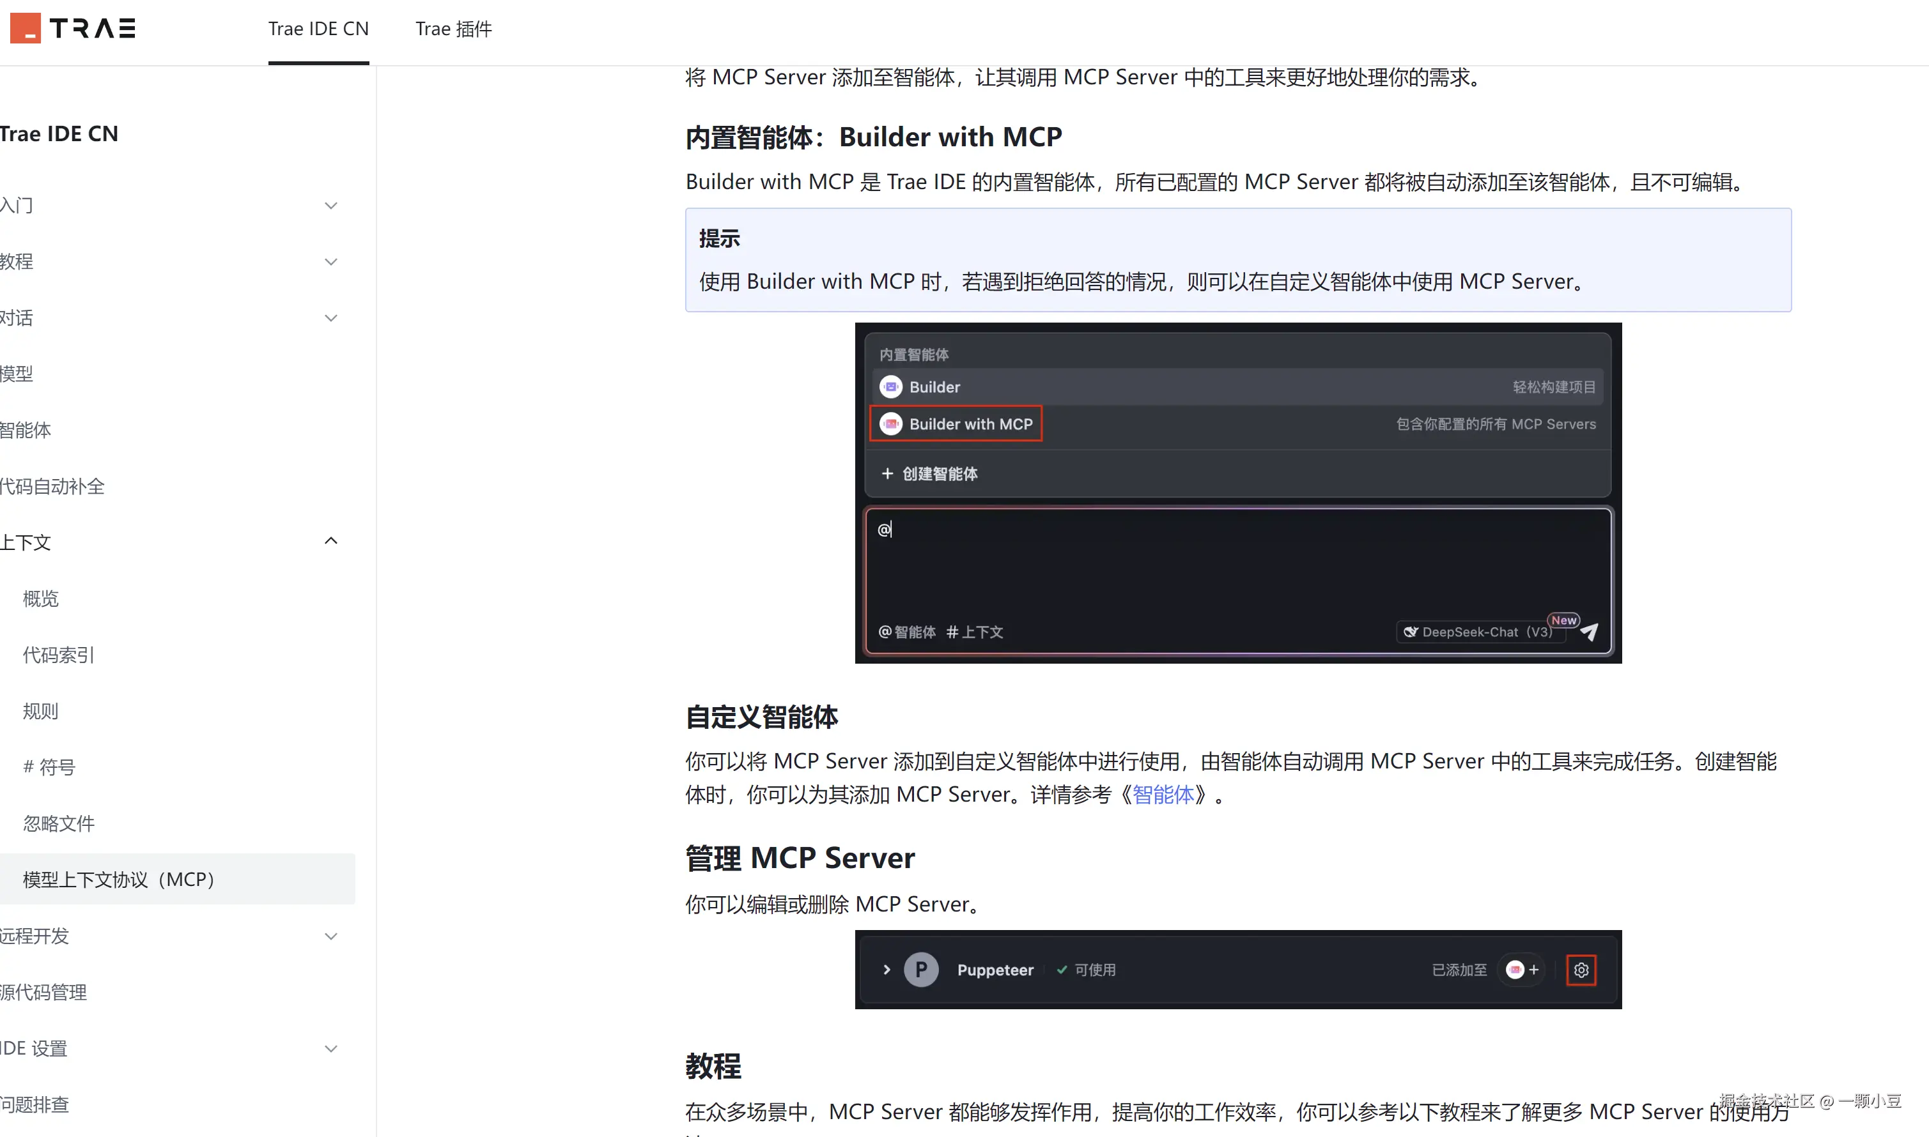1929x1137 pixels.
Task: Click the send paper-plane icon
Action: click(1590, 631)
